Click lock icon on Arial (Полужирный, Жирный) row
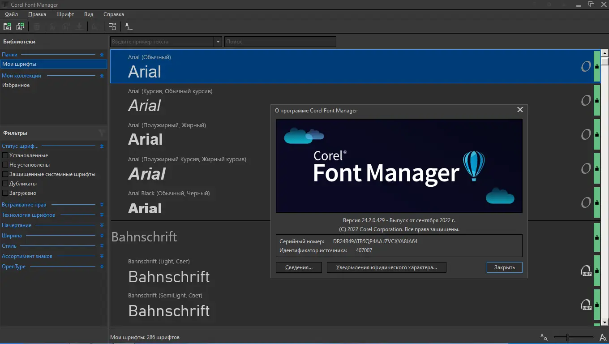609x344 pixels. click(597, 135)
